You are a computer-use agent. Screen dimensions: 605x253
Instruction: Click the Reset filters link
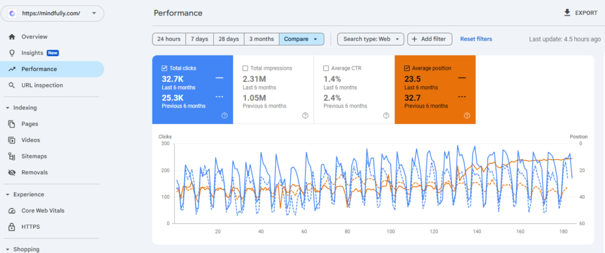coord(476,39)
